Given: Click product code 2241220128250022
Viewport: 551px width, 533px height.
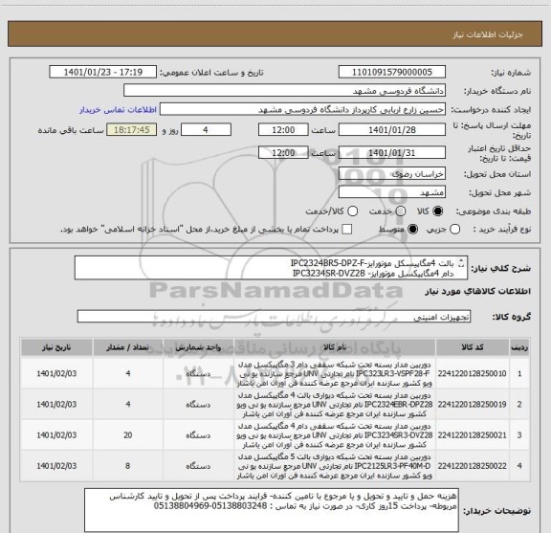Looking at the screenshot, I should 472,466.
